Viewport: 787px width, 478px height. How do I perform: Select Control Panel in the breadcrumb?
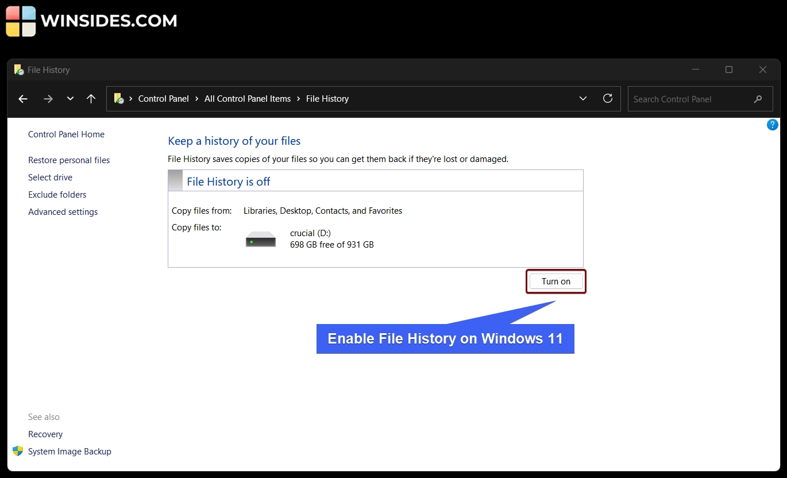click(165, 98)
